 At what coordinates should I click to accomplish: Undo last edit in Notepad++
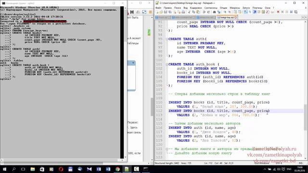204,12
